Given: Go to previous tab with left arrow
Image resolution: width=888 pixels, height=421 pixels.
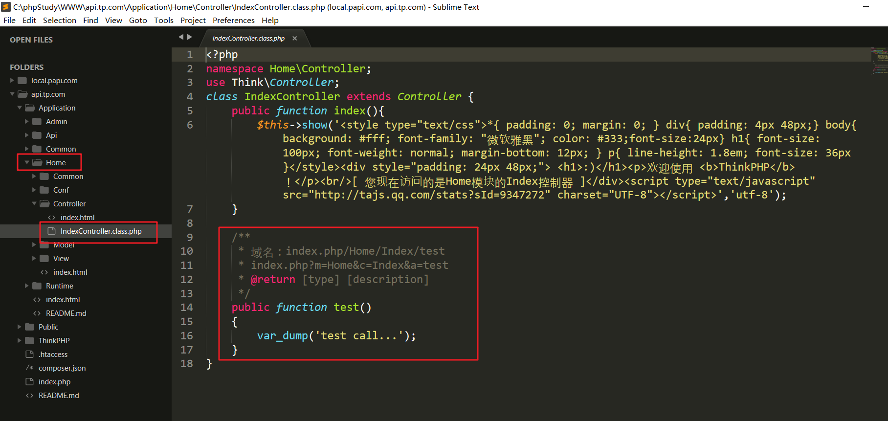Looking at the screenshot, I should (x=181, y=37).
